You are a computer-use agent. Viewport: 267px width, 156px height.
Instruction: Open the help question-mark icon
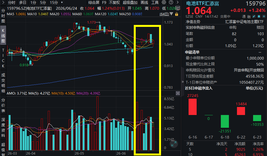[x=171, y=2]
